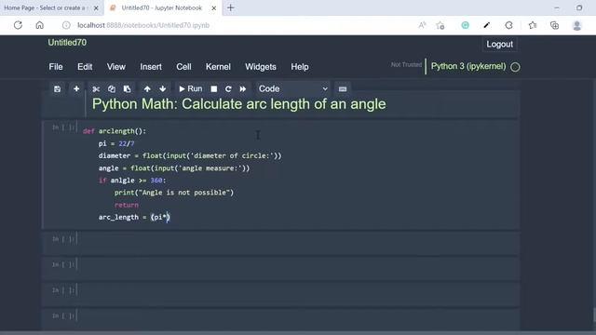Select the second empty code cell

click(x=280, y=268)
